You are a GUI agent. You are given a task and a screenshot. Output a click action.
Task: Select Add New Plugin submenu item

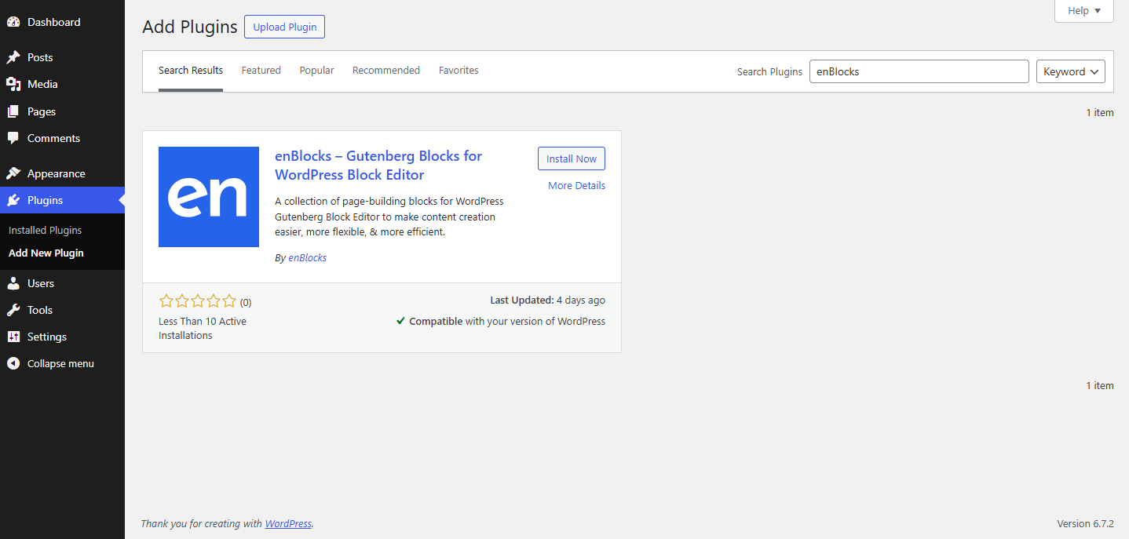click(x=46, y=253)
